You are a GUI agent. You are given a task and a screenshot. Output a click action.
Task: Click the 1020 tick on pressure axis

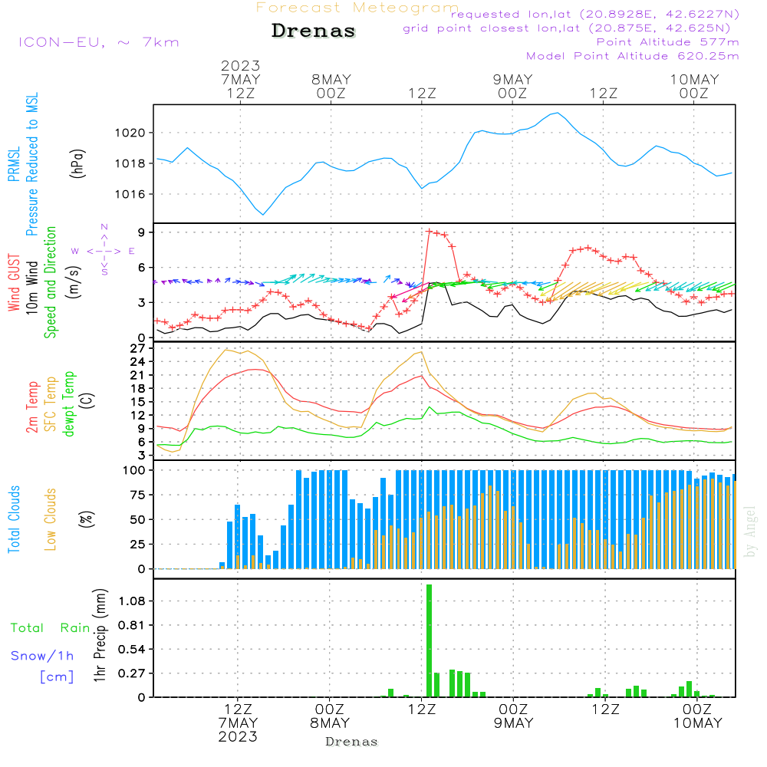coord(130,133)
